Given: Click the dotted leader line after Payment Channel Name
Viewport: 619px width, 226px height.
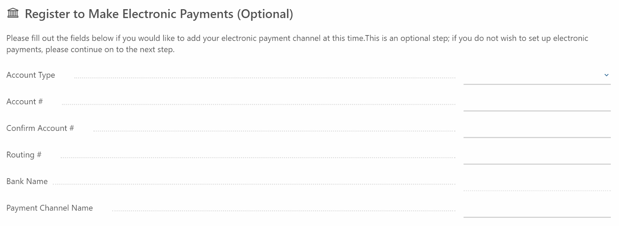Looking at the screenshot, I should [284, 211].
